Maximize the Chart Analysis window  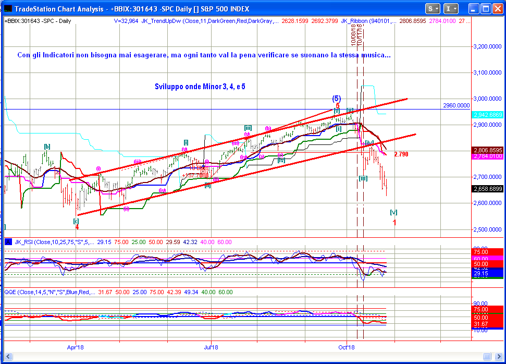[x=486, y=9]
